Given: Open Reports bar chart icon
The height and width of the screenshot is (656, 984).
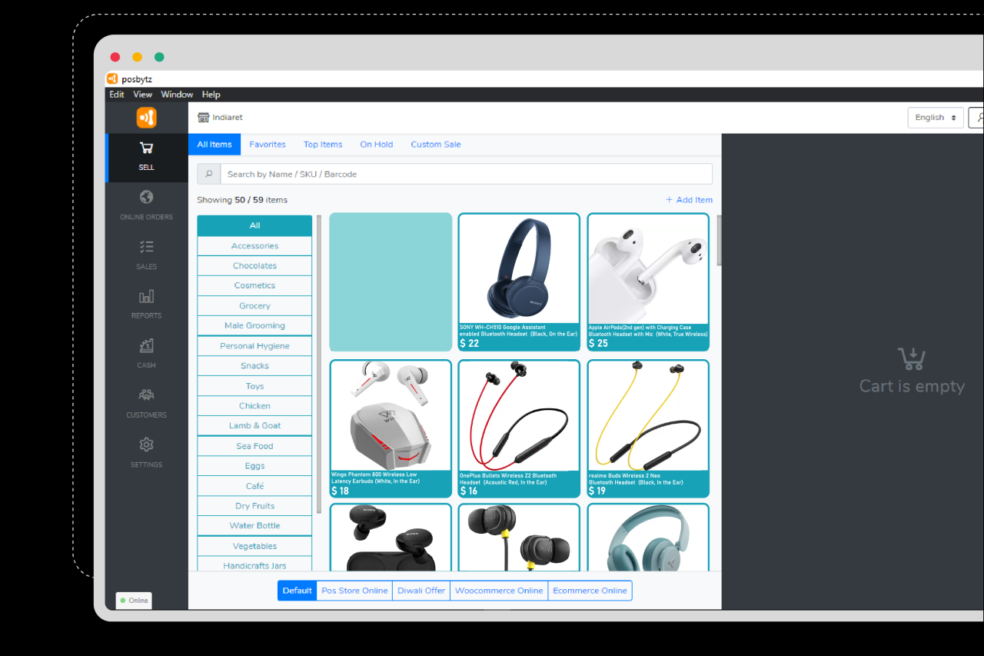Looking at the screenshot, I should click(x=146, y=297).
